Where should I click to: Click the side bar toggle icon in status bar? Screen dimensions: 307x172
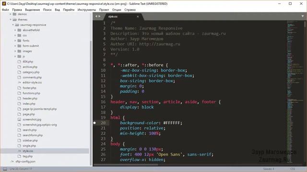point(5,169)
